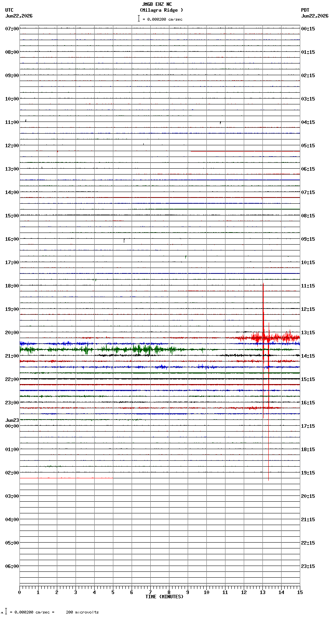Click the 00:00 UTC row label

coord(12,426)
